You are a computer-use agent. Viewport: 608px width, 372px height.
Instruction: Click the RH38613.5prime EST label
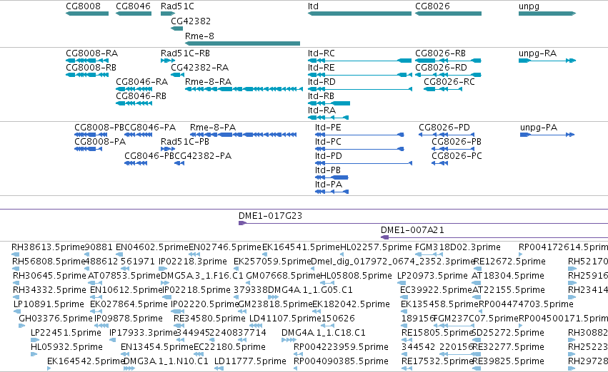(48, 247)
